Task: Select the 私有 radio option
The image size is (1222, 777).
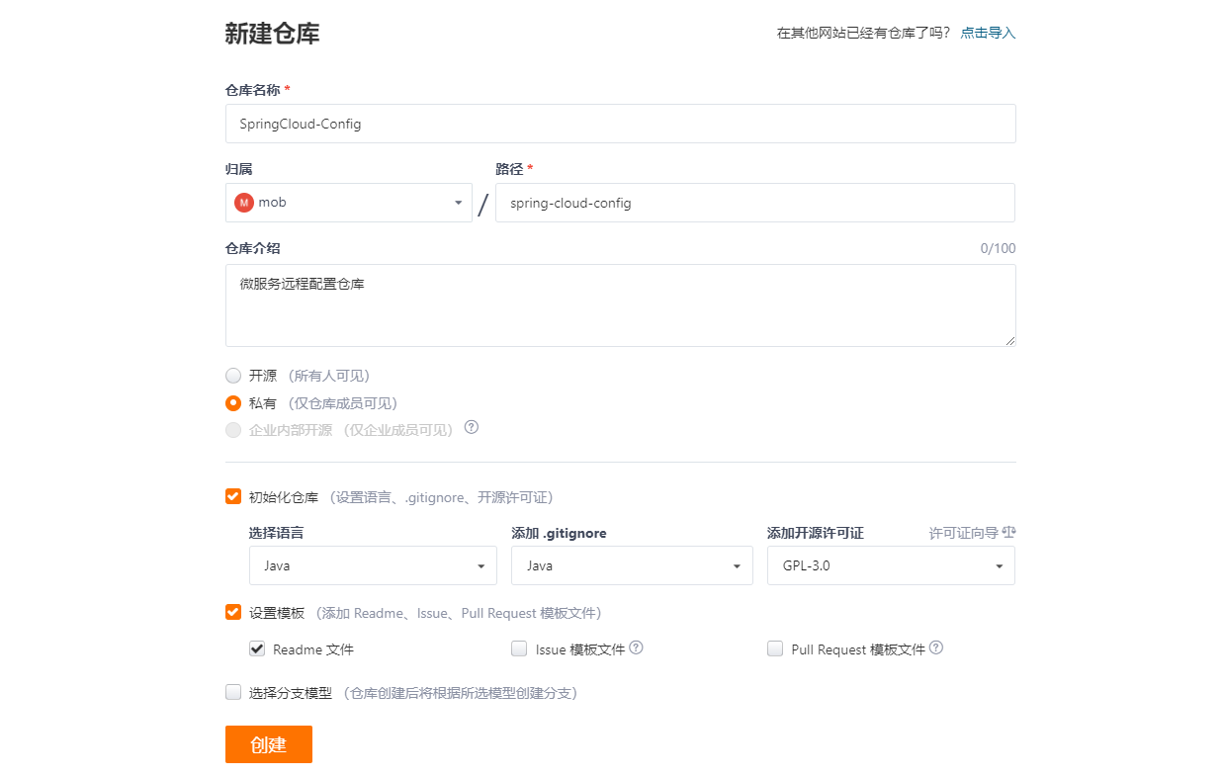Action: (233, 403)
